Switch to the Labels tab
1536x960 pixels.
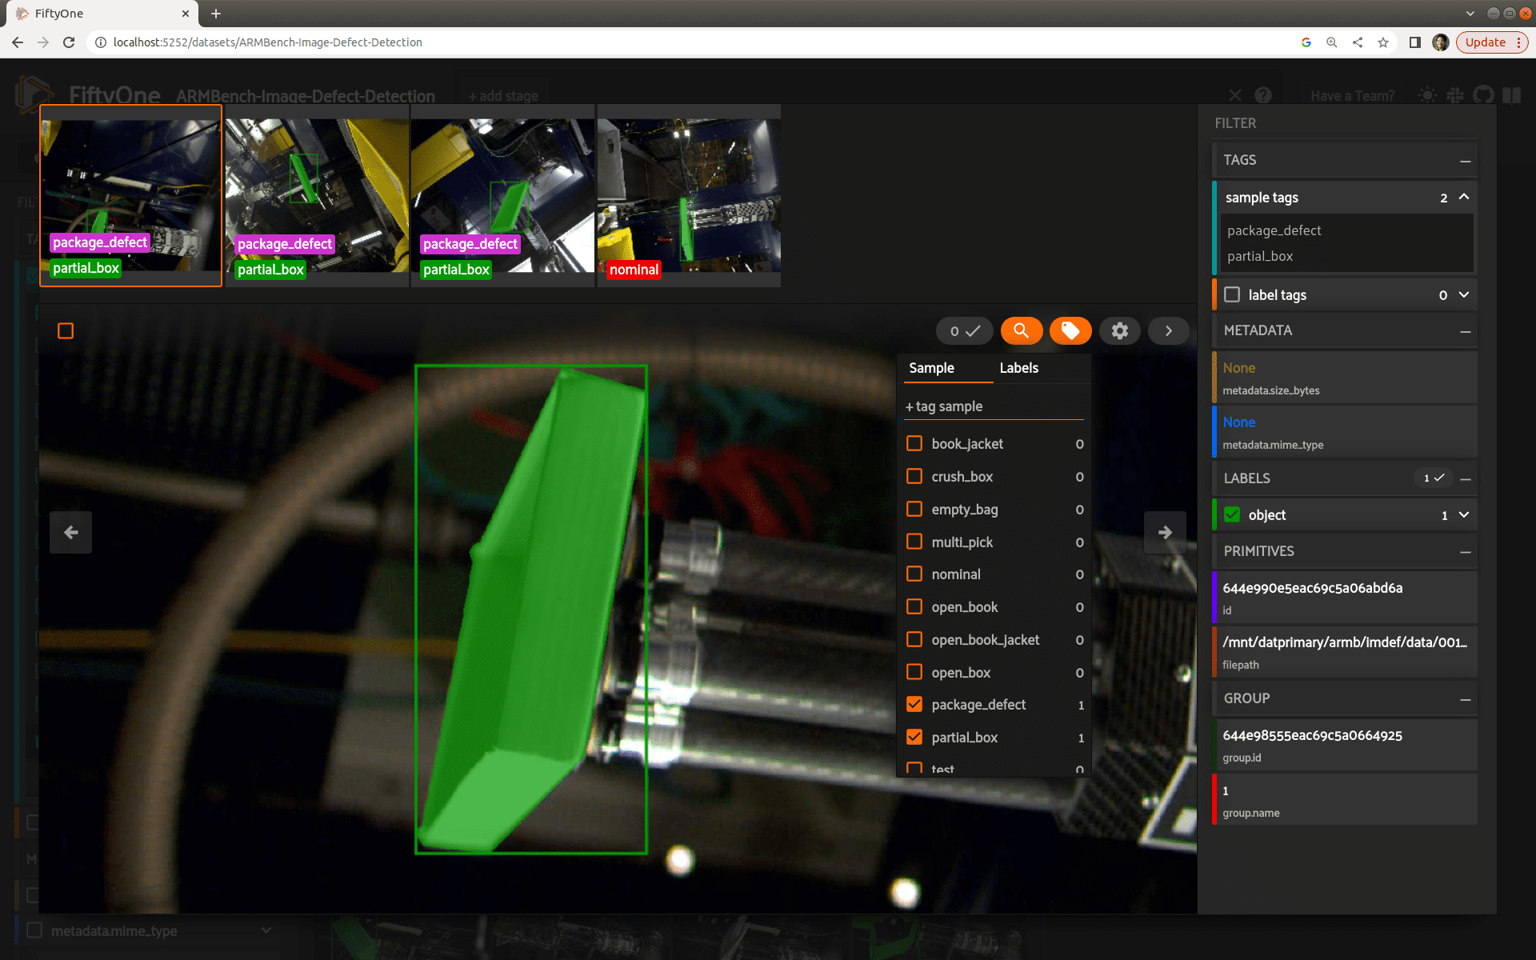(x=1018, y=368)
